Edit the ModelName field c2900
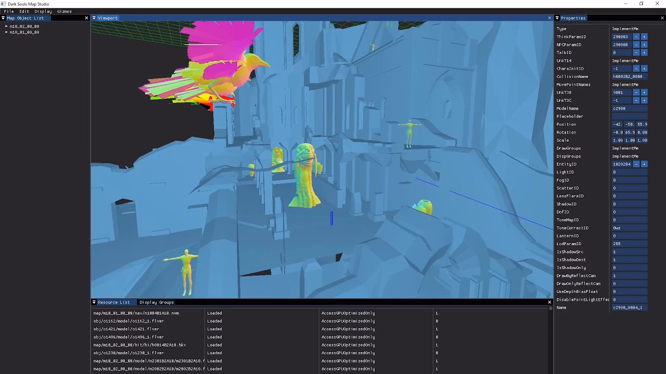The image size is (666, 374). [x=630, y=109]
